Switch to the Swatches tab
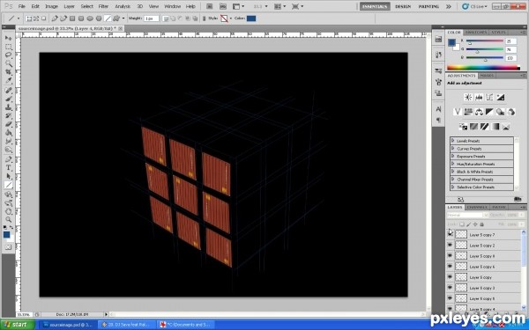The image size is (529, 330). (x=476, y=33)
